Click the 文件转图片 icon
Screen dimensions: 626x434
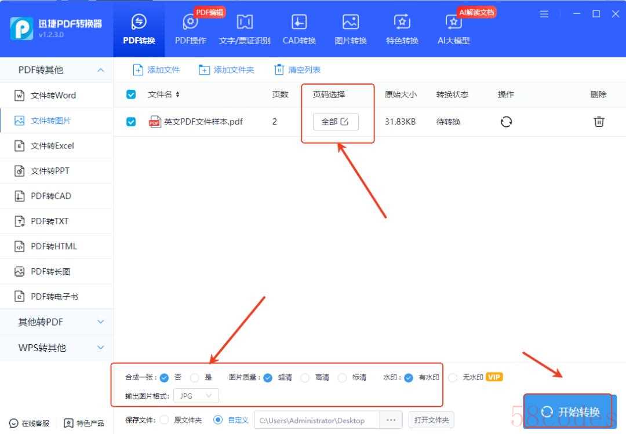point(20,121)
